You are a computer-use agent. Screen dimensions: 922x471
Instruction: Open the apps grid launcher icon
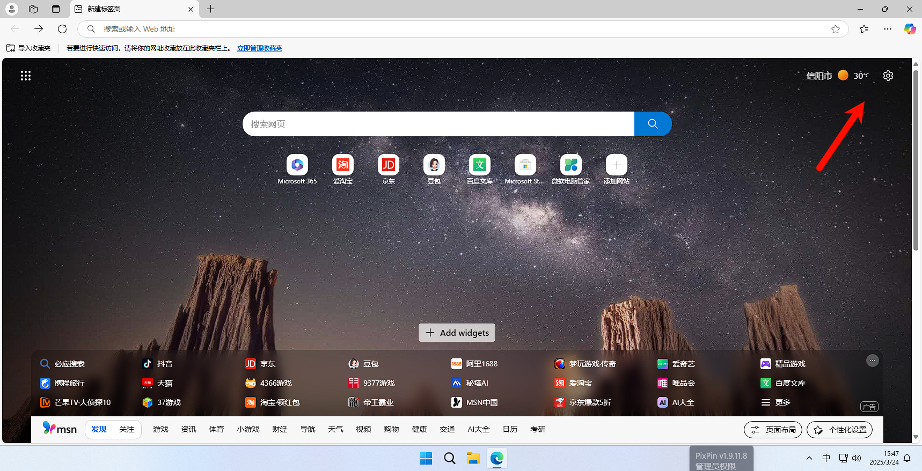(26, 76)
